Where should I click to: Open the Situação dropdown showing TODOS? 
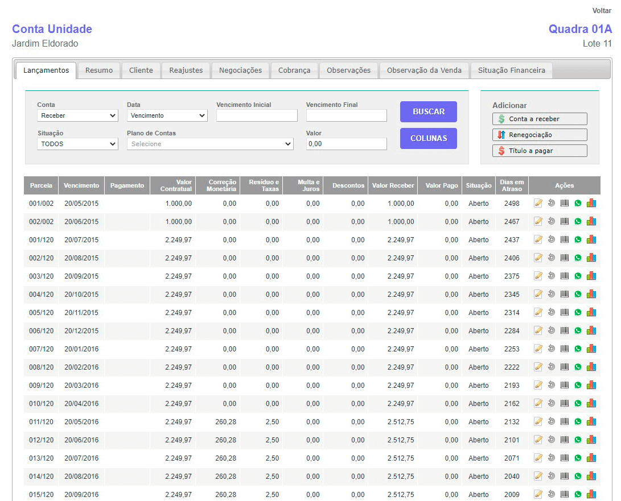click(x=77, y=144)
